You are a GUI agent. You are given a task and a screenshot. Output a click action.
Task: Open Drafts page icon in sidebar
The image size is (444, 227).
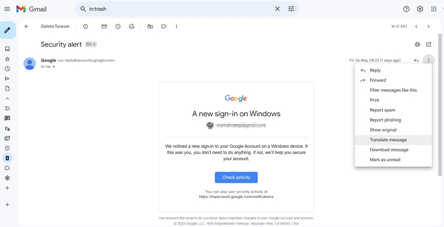(7, 89)
